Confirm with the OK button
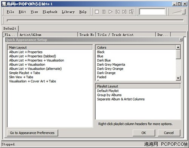Image resolution: width=189 pixels, height=148 pixels. [x=144, y=133]
